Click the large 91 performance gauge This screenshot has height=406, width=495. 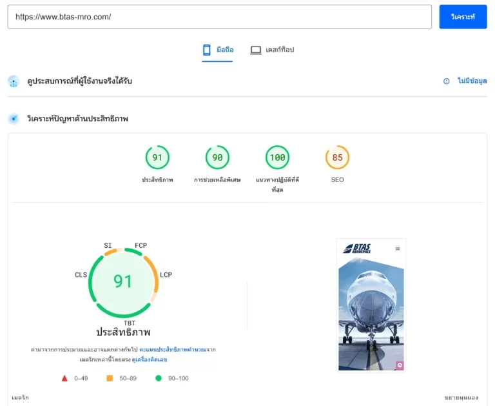123,282
